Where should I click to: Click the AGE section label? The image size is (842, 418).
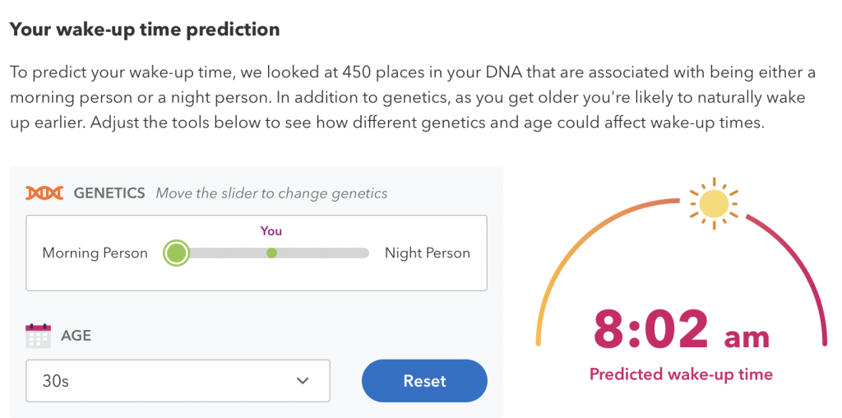pos(76,336)
